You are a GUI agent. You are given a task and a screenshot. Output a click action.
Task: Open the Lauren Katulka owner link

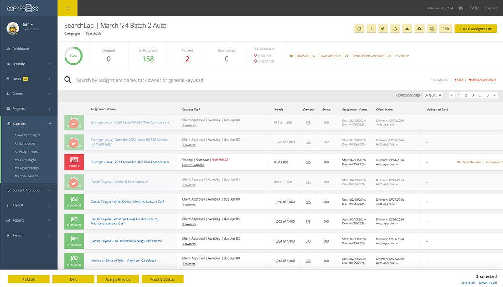(193, 165)
